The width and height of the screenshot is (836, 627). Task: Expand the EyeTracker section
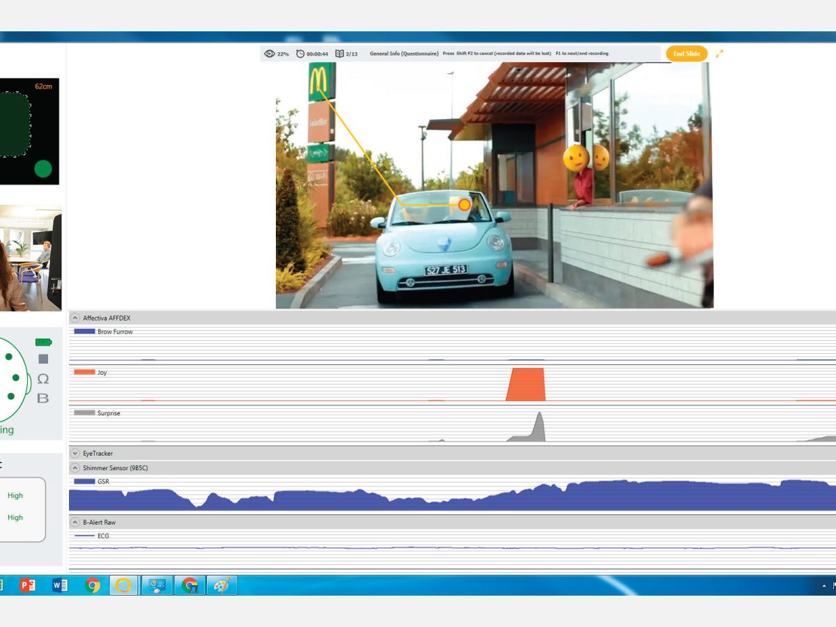coord(75,453)
